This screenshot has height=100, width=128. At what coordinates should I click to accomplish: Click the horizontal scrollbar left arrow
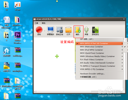[35, 92]
